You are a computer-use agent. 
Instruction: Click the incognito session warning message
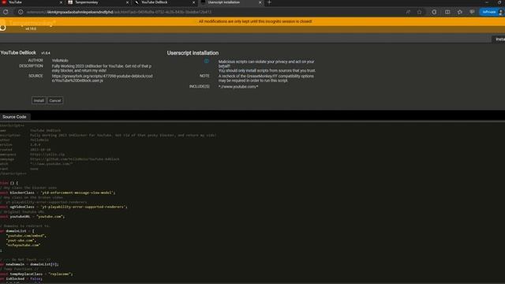click(255, 21)
